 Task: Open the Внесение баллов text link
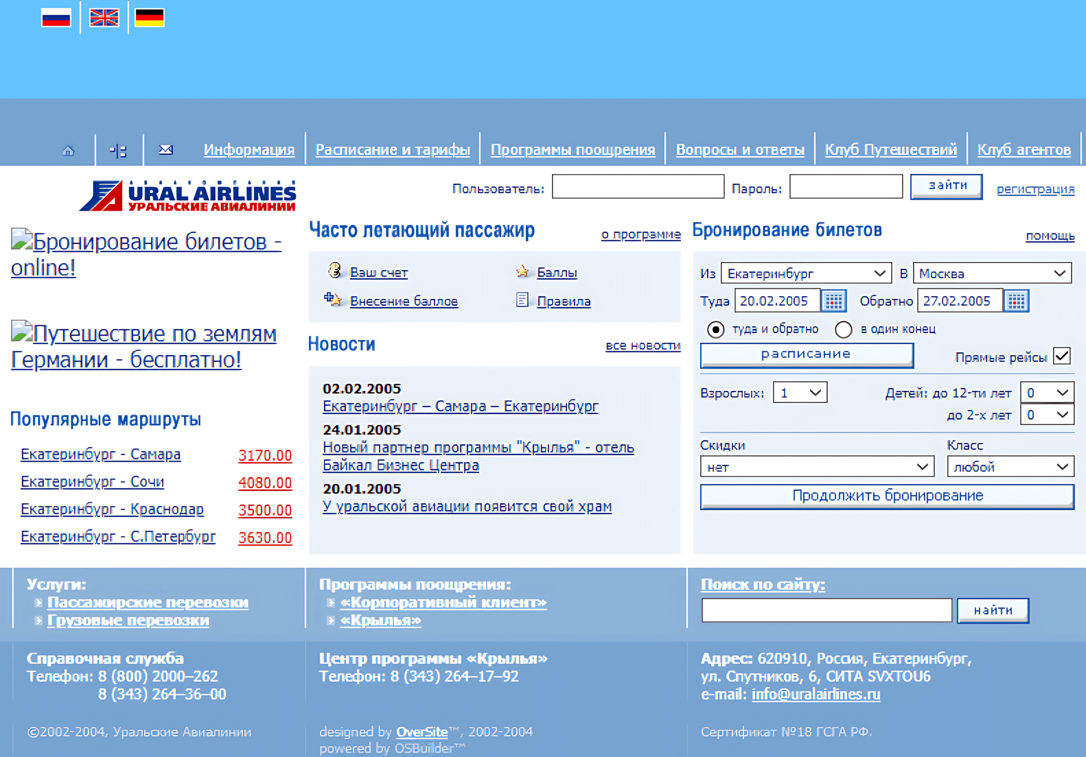coord(404,301)
